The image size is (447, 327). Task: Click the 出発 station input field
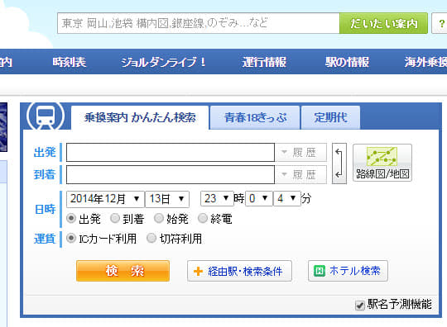[x=171, y=153]
